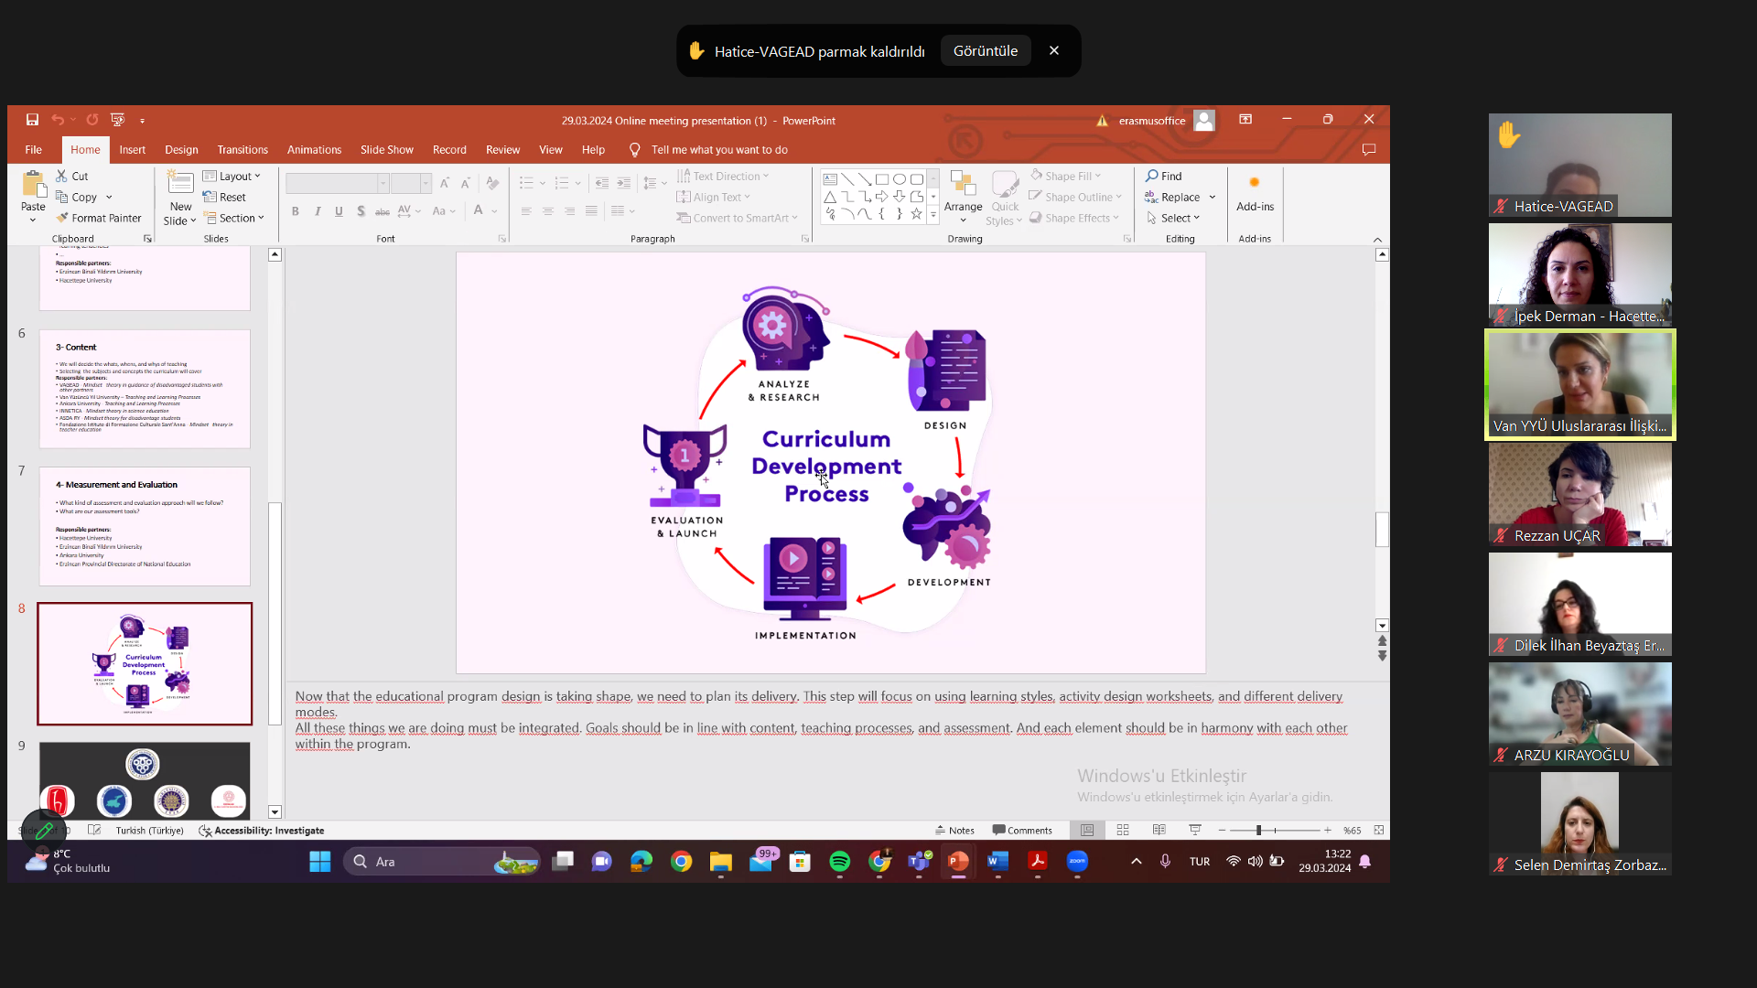Open Zoom app in the taskbar
This screenshot has width=1757, height=988.
[1077, 861]
